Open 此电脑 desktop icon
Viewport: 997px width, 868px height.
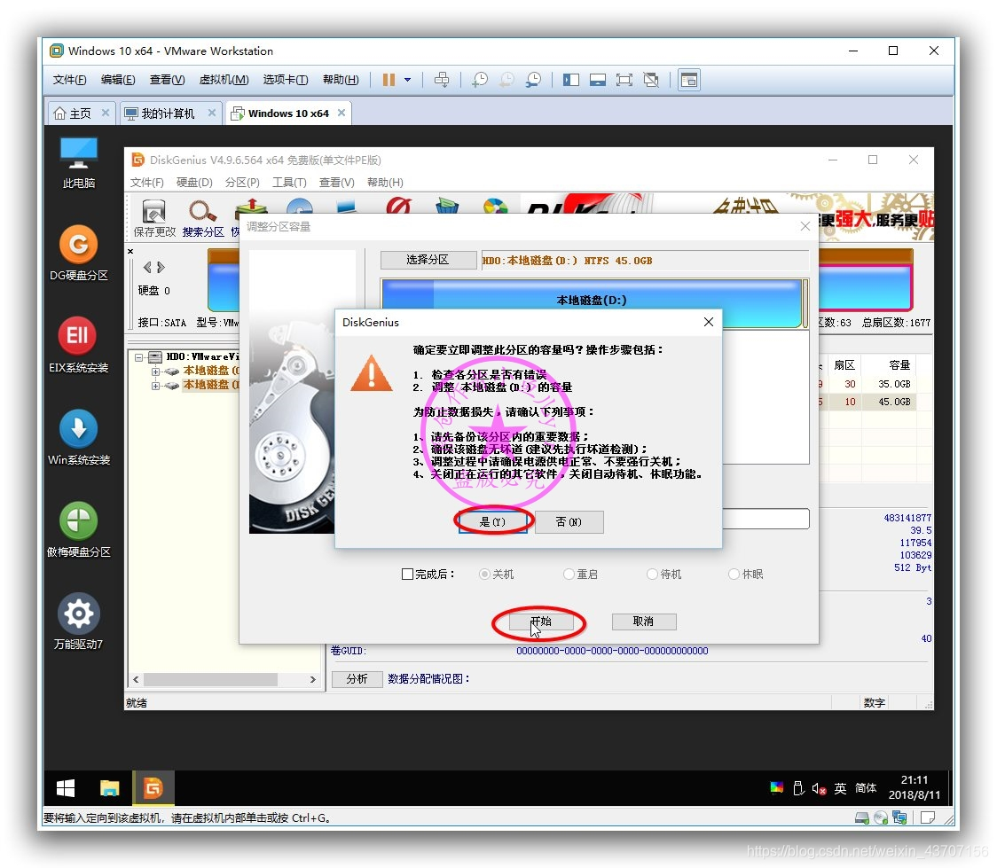coord(78,163)
